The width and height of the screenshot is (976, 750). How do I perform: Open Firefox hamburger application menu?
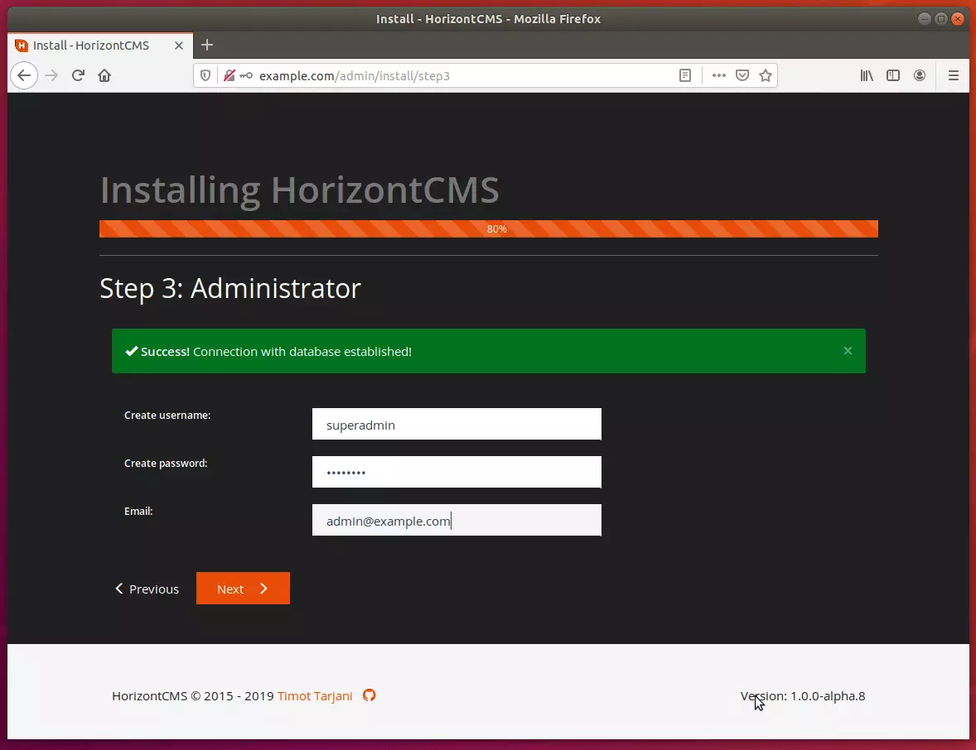pyautogui.click(x=953, y=76)
